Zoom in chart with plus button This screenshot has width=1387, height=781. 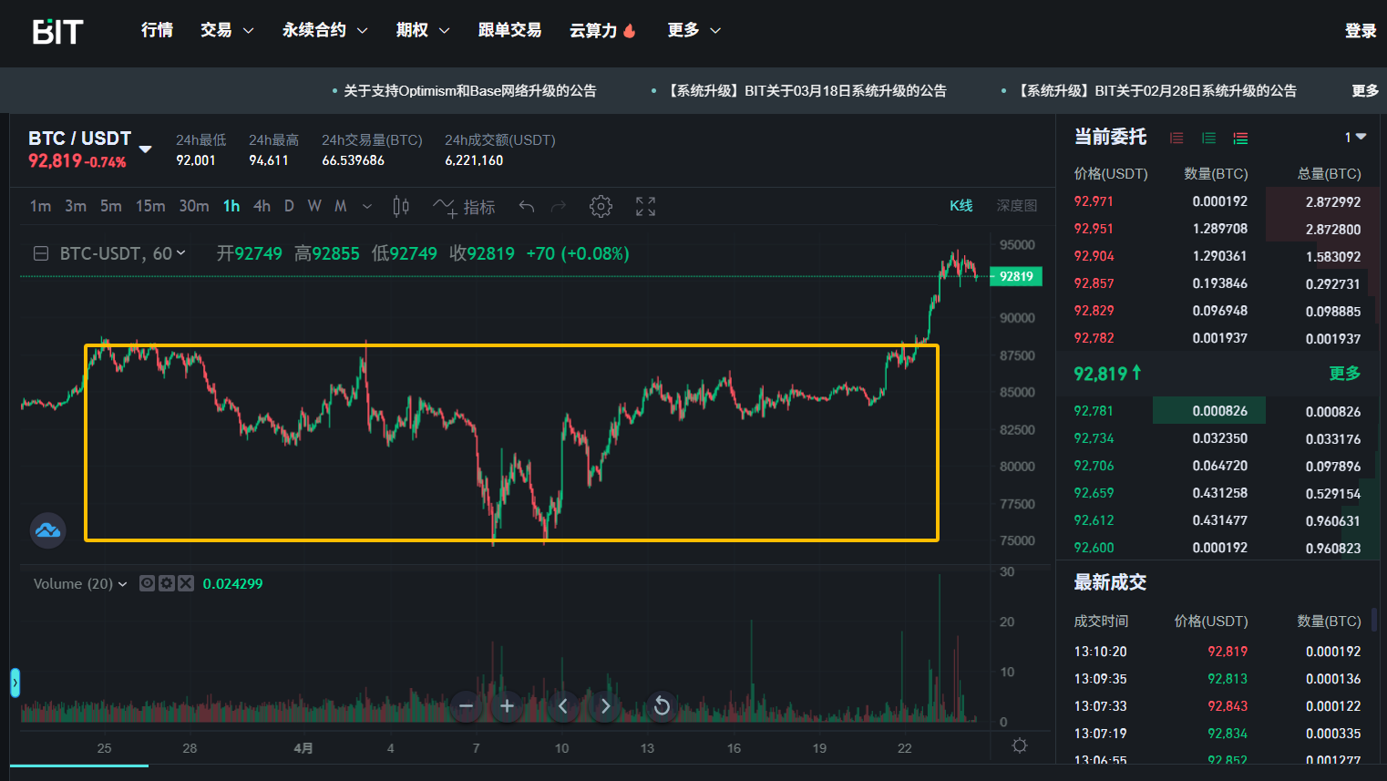click(x=508, y=706)
